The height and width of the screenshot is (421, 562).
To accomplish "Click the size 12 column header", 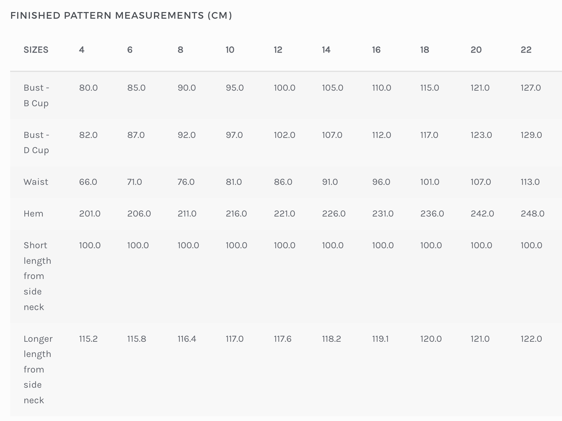I will pyautogui.click(x=278, y=50).
